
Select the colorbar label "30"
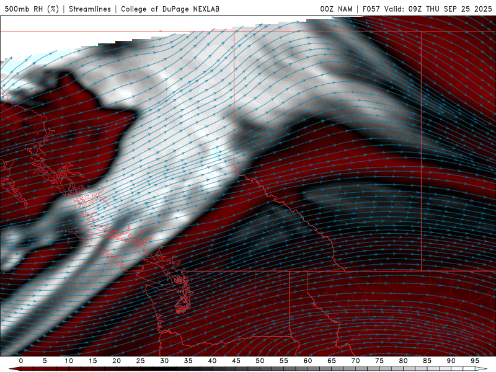pos(164,361)
